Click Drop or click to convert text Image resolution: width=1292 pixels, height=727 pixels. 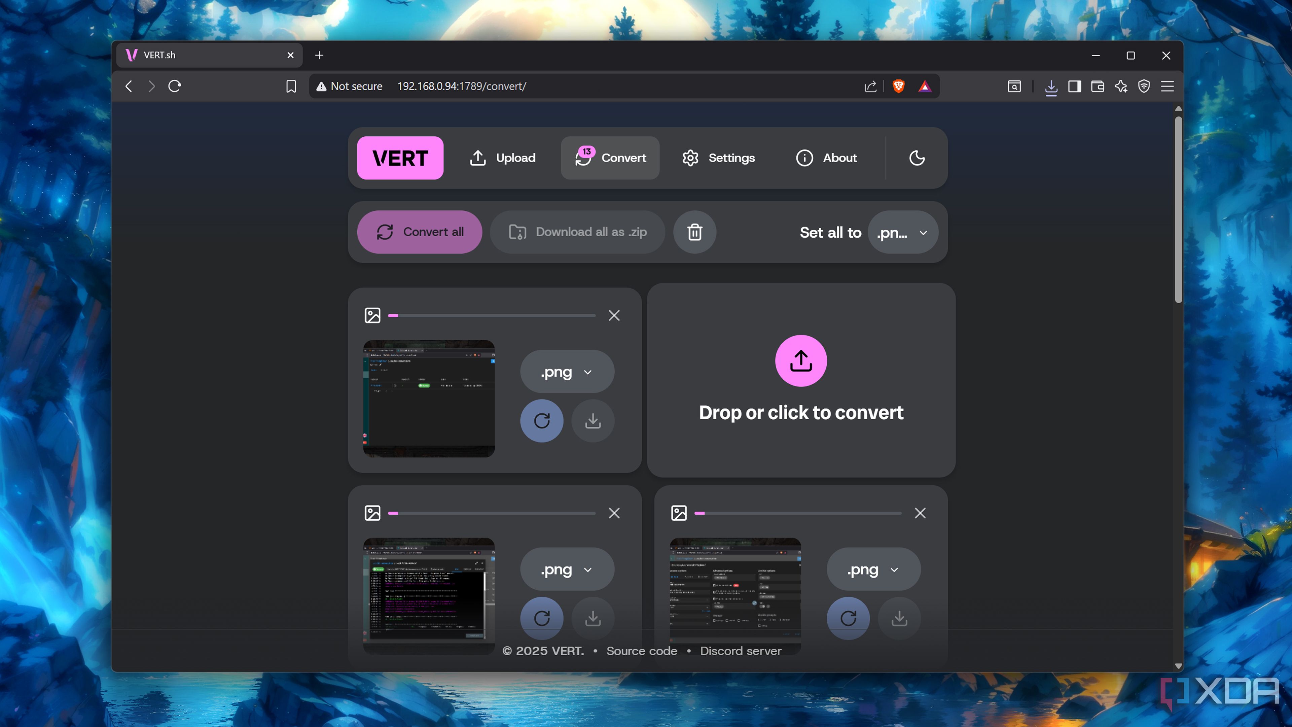(801, 412)
